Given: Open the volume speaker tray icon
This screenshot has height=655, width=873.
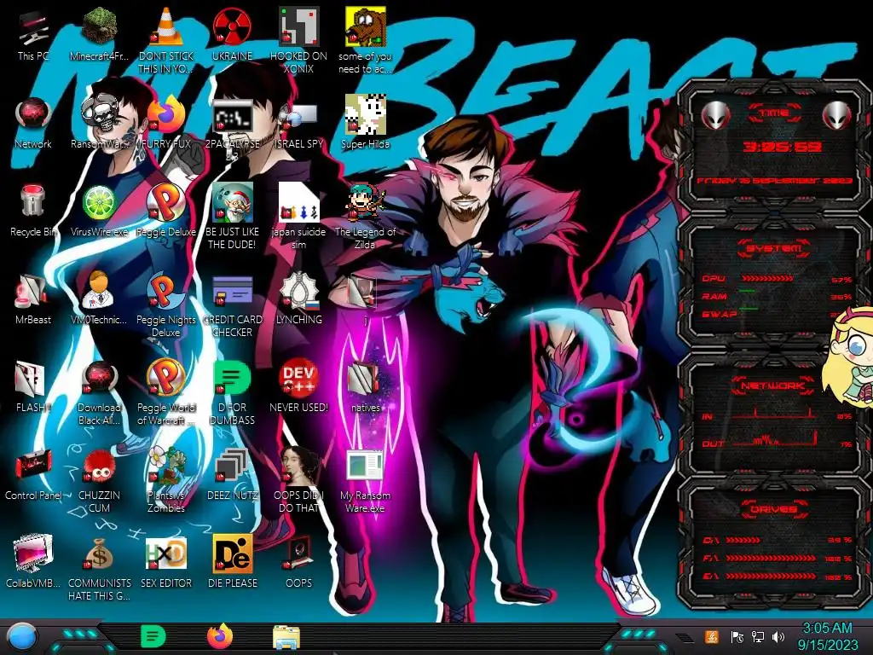Looking at the screenshot, I should pos(778,636).
